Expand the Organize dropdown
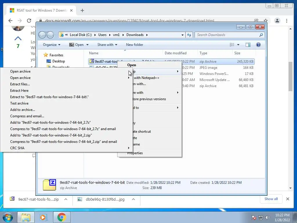 pyautogui.click(x=52, y=45)
